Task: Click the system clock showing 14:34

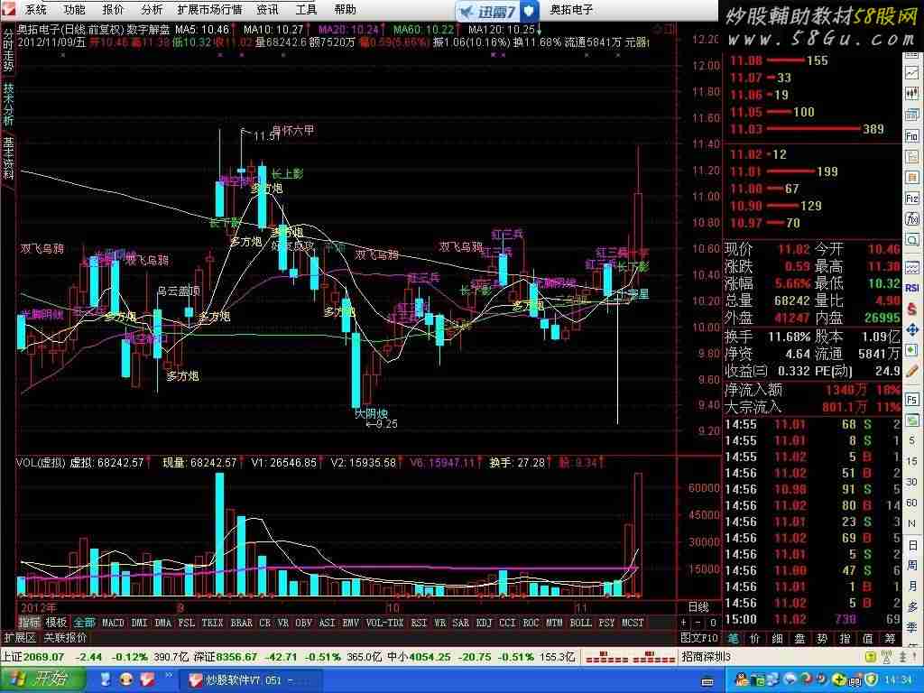Action: pos(897,680)
